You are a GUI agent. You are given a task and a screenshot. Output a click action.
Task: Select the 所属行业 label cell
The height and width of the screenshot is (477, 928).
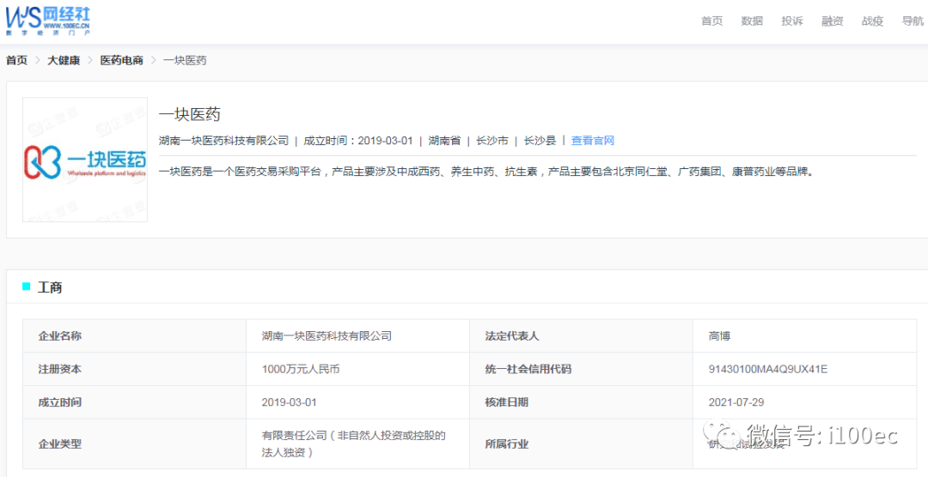tap(581, 444)
